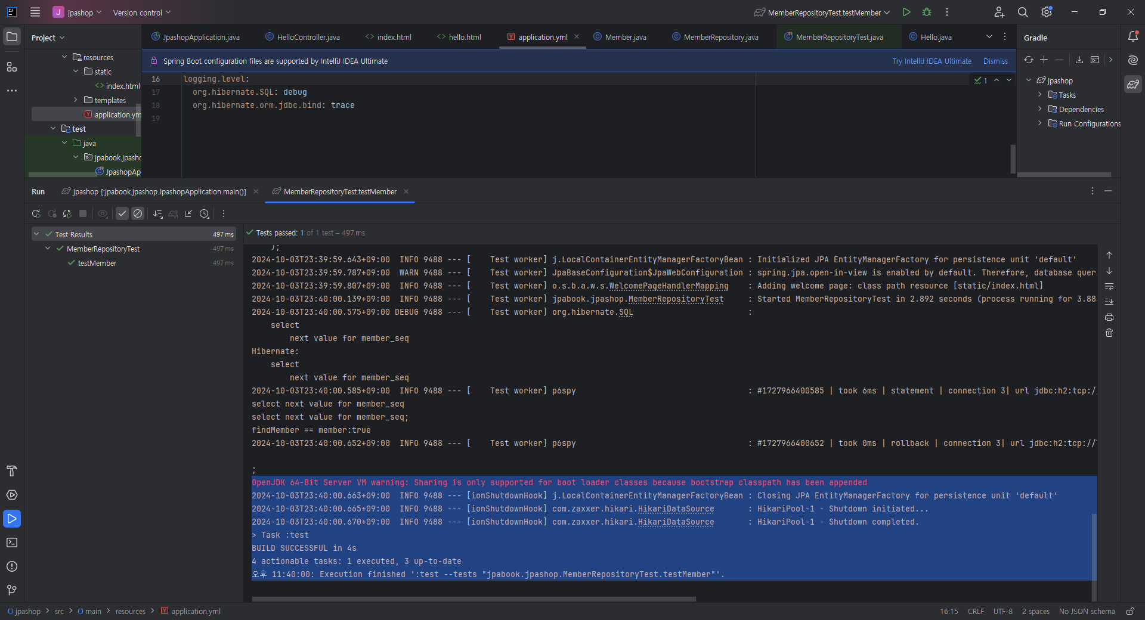Open the Services tool window icon
Screen dimensions: 1145x620
coord(12,495)
